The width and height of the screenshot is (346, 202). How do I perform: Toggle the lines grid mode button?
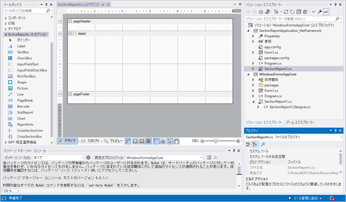149,141
